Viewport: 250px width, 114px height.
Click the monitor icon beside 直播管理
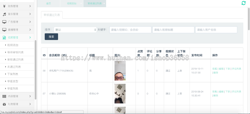(4, 30)
